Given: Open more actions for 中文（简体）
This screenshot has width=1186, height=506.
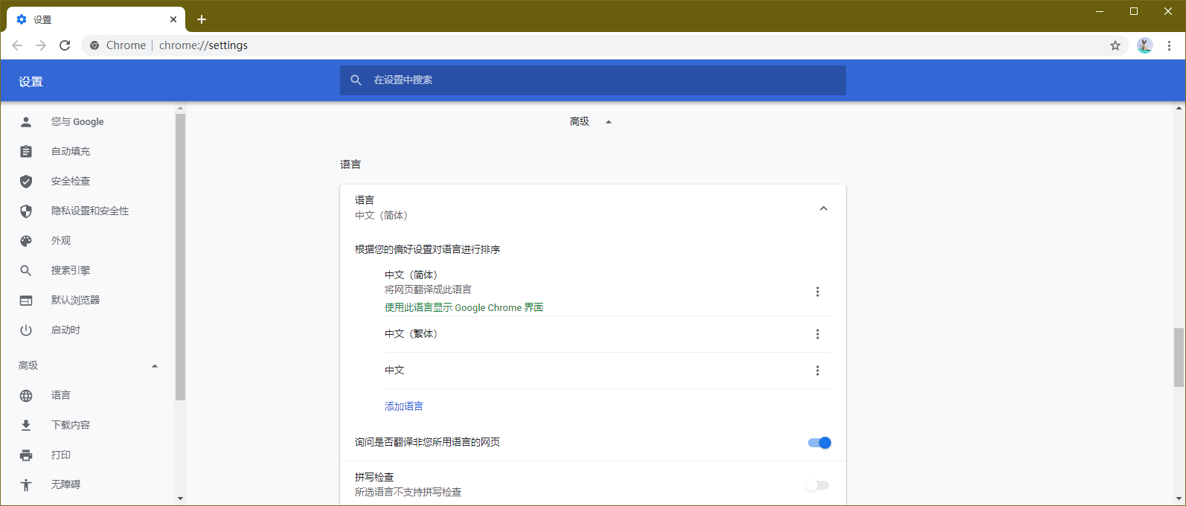Looking at the screenshot, I should tap(817, 292).
